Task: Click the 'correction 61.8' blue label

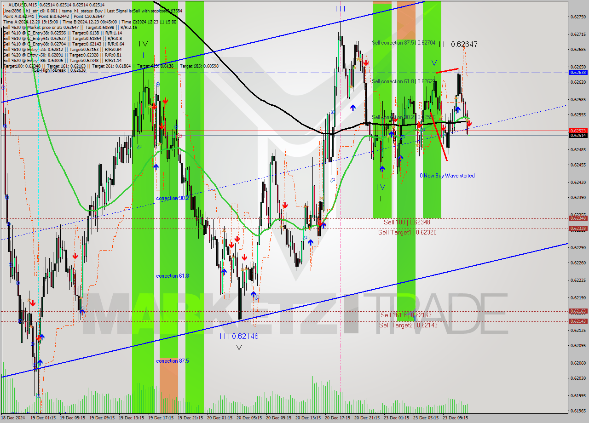Action: (x=173, y=276)
